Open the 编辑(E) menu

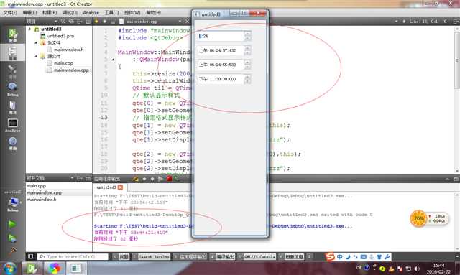pos(29,13)
